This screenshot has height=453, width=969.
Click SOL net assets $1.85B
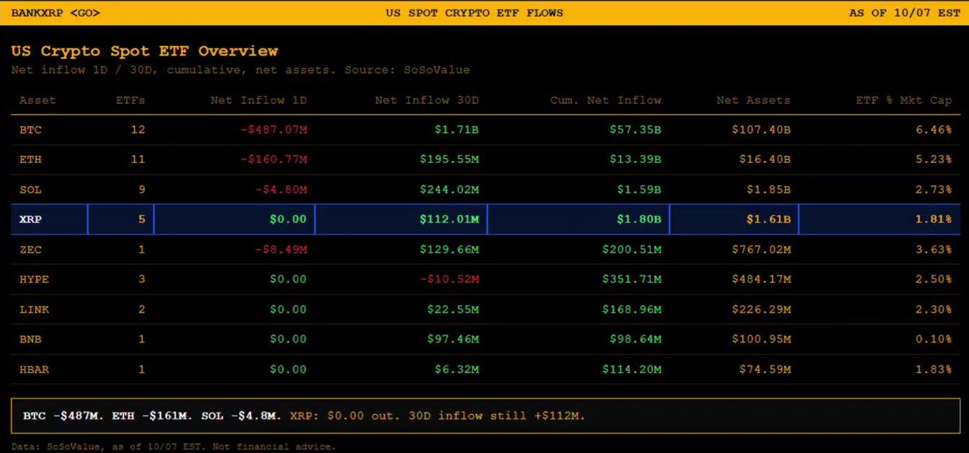[768, 190]
